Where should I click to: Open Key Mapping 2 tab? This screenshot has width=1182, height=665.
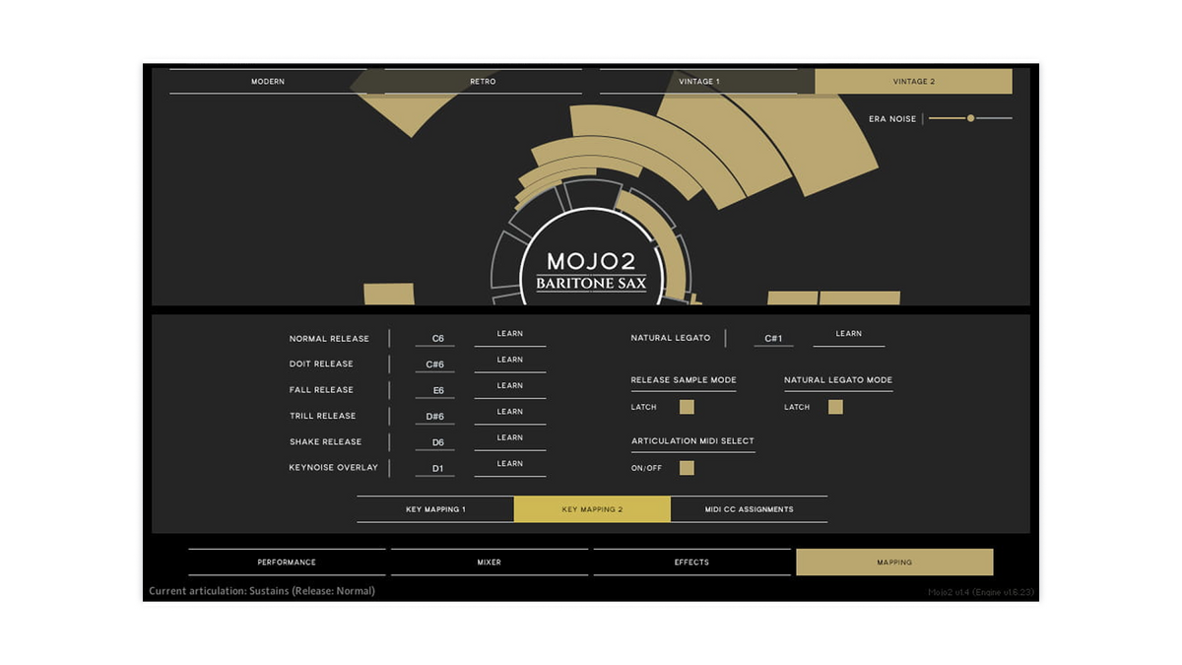coord(592,509)
